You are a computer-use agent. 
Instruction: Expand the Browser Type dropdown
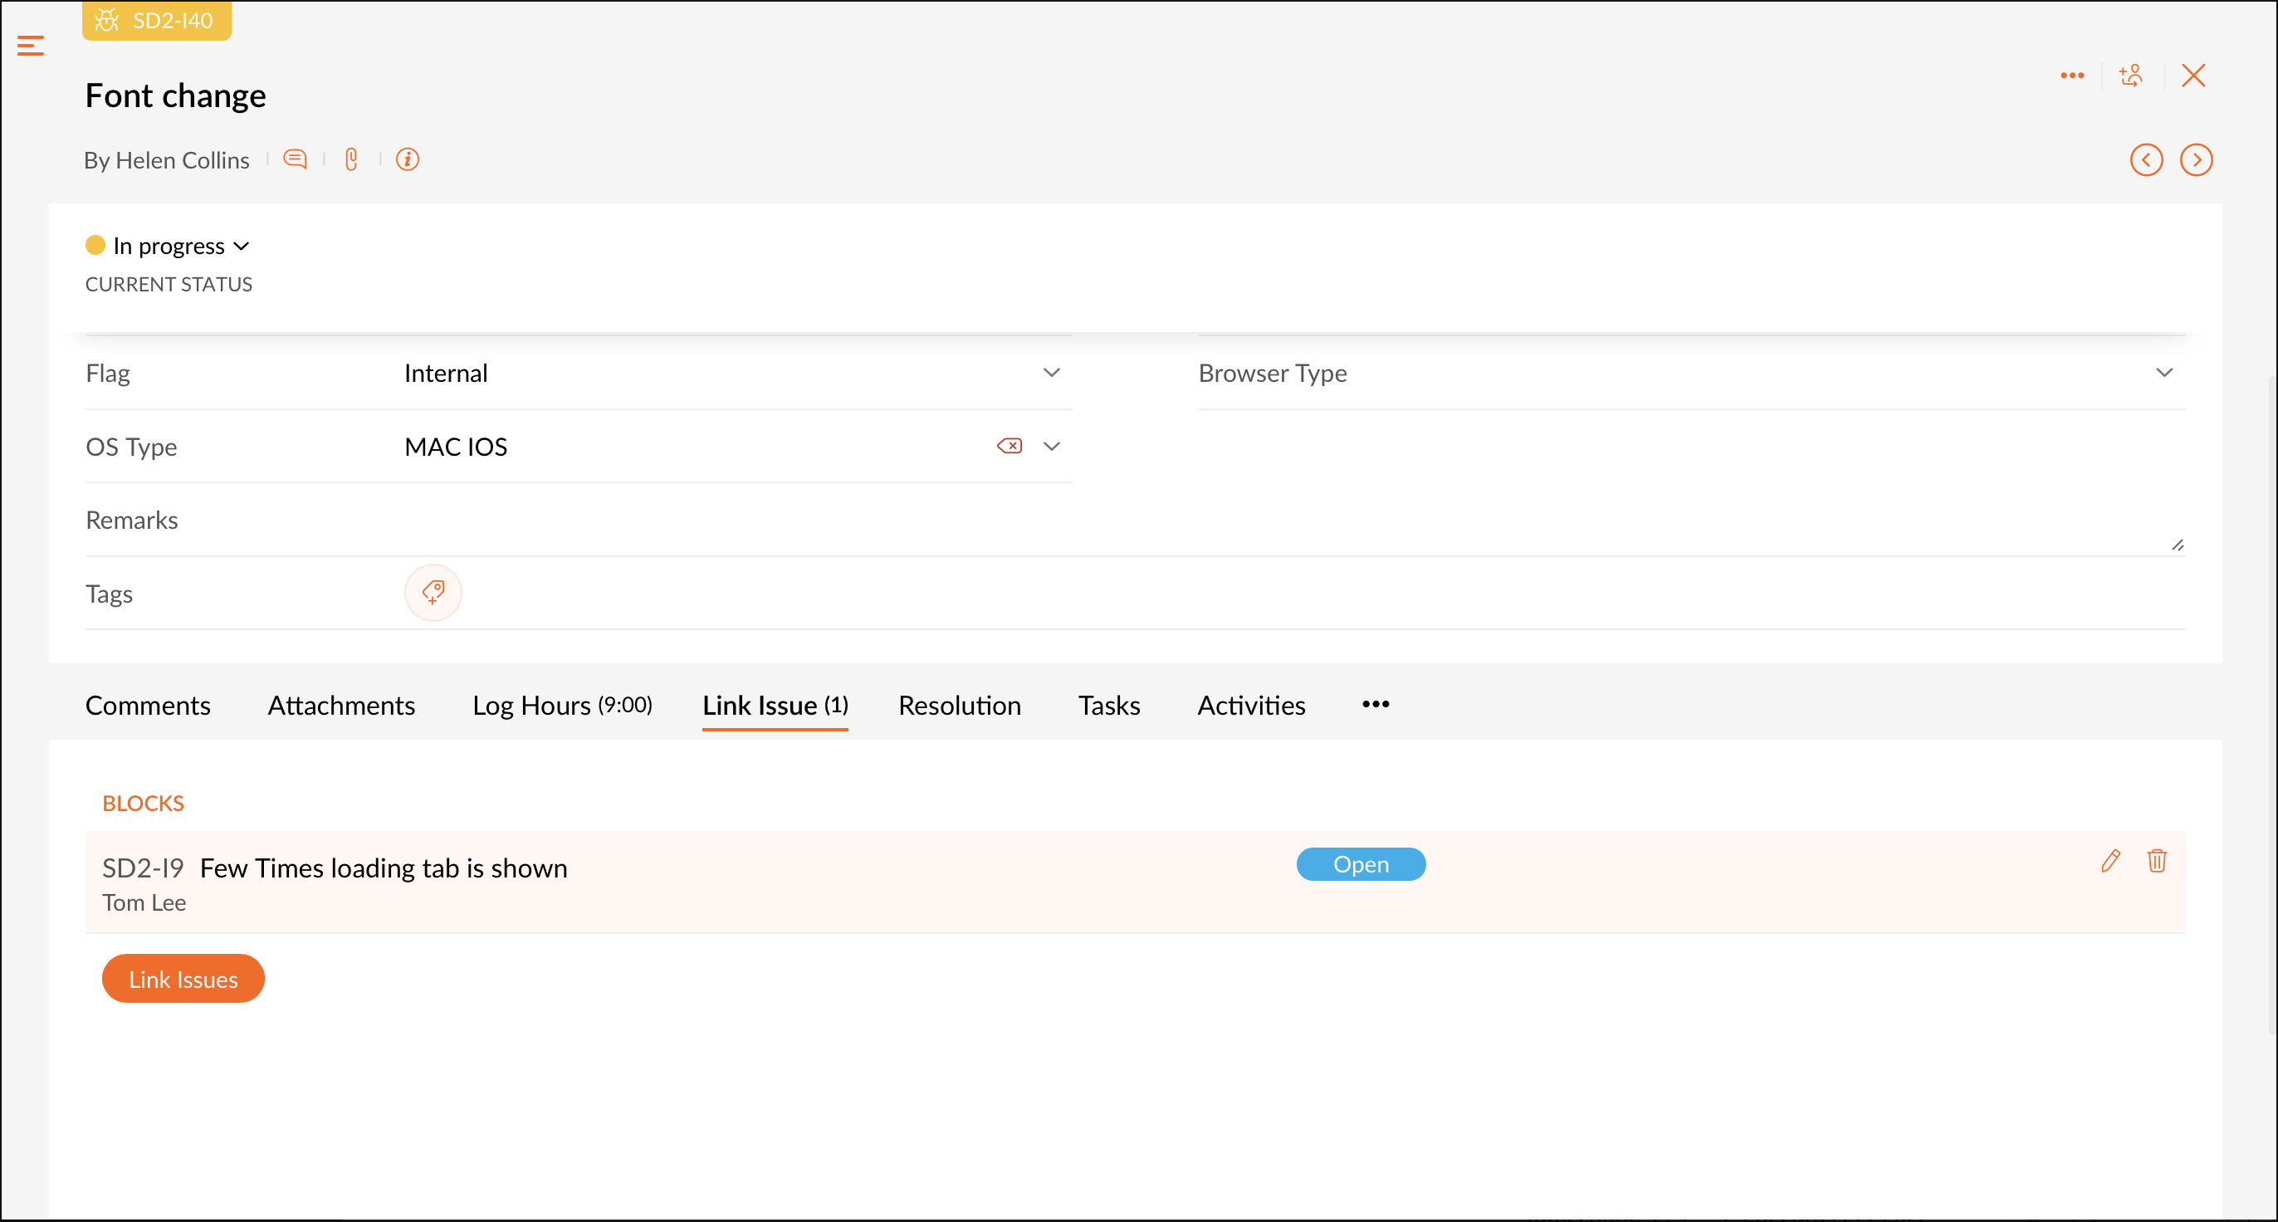click(x=2163, y=373)
